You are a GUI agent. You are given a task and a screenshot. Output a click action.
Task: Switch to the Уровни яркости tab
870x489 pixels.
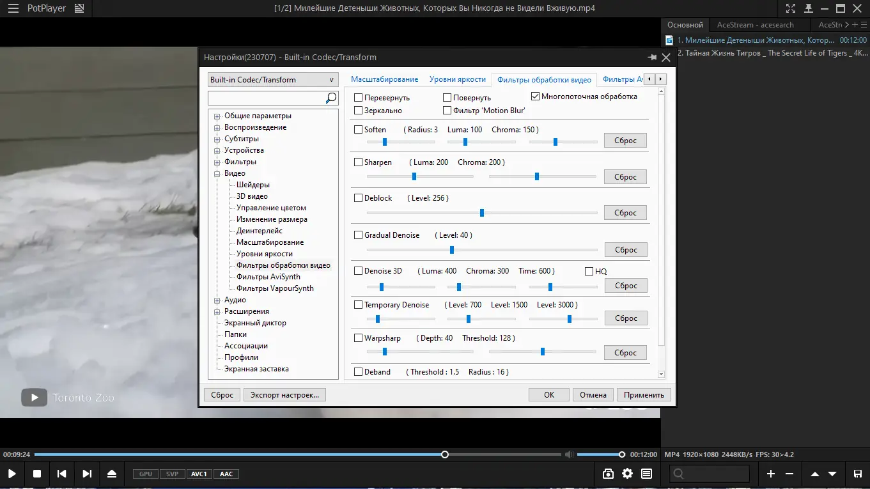coord(457,79)
